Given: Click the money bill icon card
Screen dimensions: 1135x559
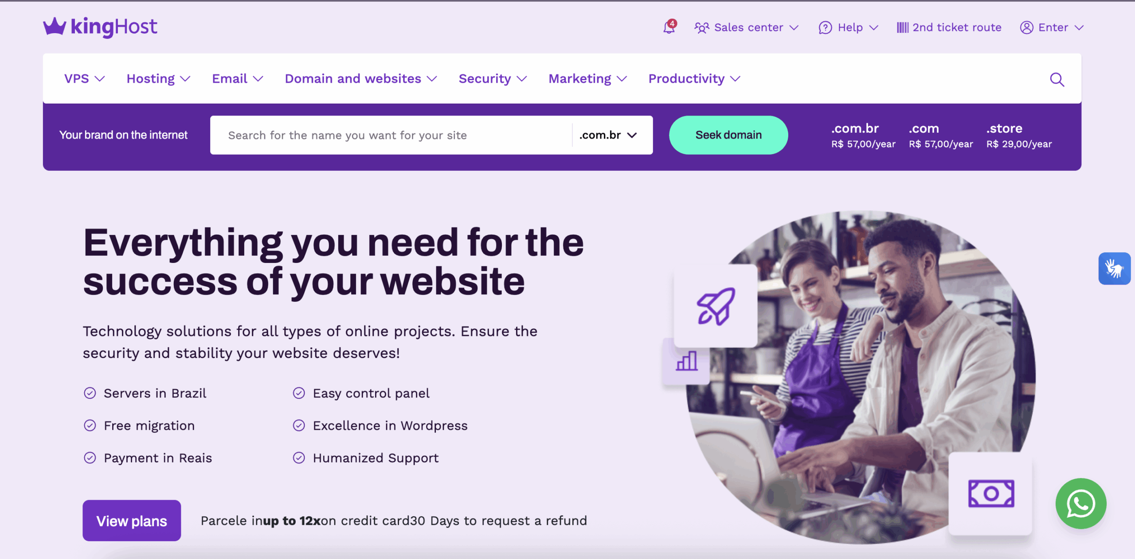Looking at the screenshot, I should point(990,493).
